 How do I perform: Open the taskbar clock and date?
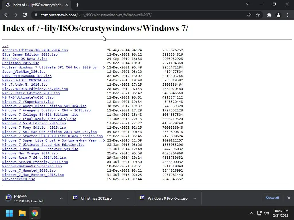281,213
